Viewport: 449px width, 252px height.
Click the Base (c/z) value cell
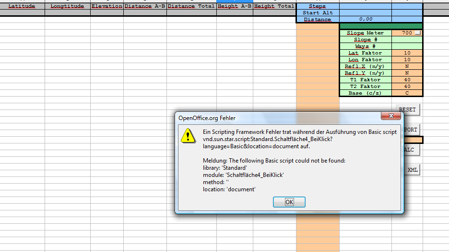407,93
